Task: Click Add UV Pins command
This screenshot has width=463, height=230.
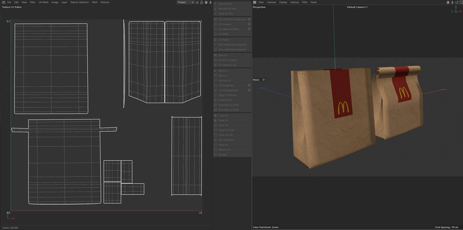Action: coord(232,4)
